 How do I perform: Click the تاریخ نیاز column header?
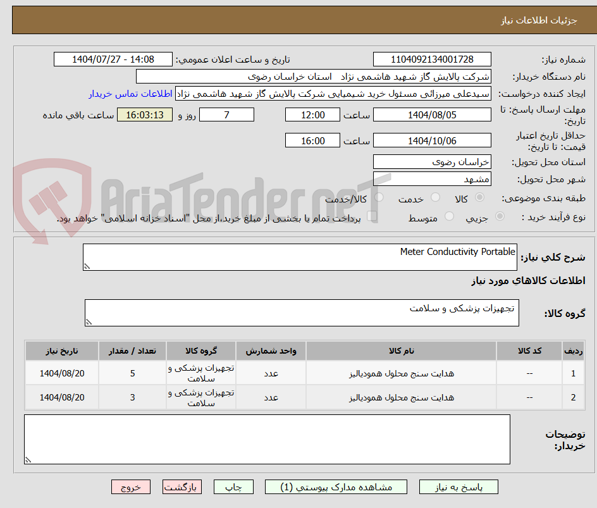[x=62, y=350]
